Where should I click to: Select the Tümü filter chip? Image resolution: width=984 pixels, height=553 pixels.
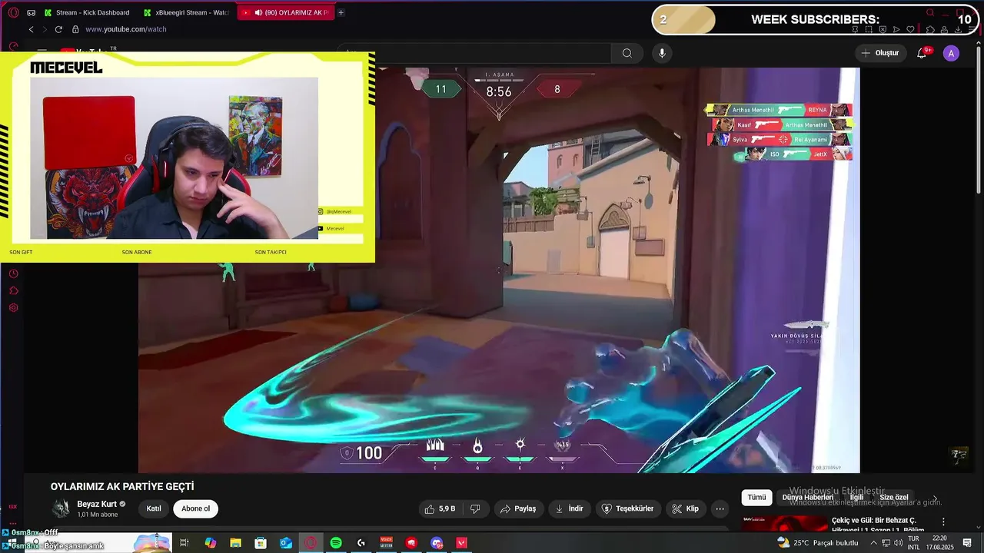pos(756,497)
